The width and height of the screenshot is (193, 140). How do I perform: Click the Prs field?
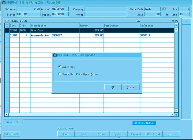click(184, 9)
